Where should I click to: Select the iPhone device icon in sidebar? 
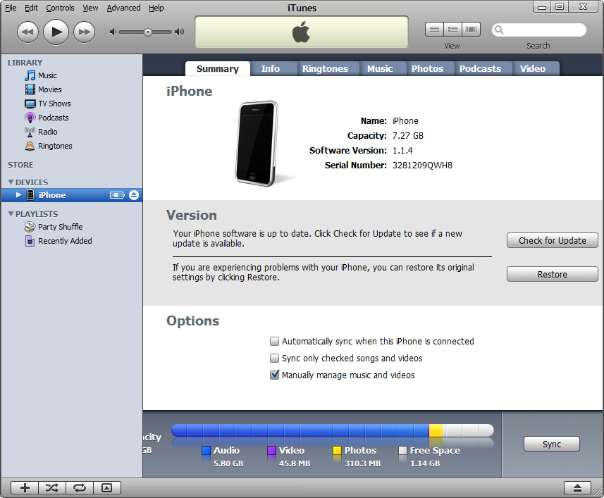[30, 195]
